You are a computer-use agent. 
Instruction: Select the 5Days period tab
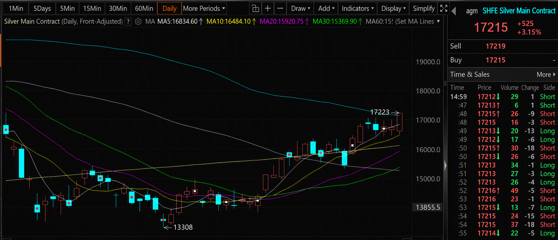point(42,8)
